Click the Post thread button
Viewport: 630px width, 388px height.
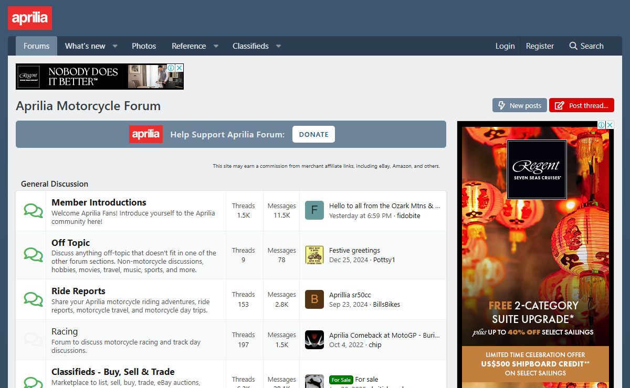582,105
